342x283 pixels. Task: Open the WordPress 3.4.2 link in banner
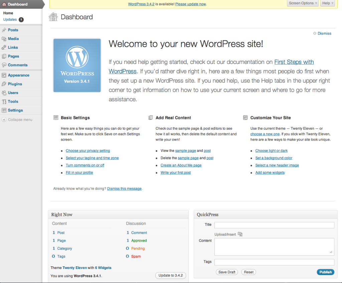click(141, 4)
